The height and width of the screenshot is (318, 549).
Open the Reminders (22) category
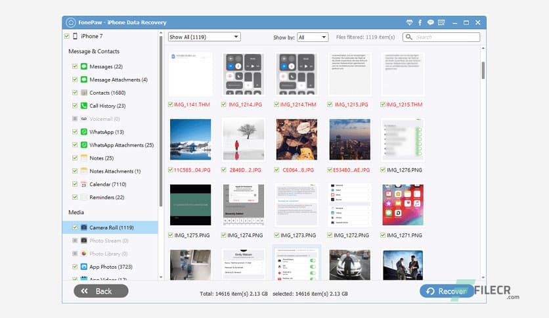click(x=107, y=197)
